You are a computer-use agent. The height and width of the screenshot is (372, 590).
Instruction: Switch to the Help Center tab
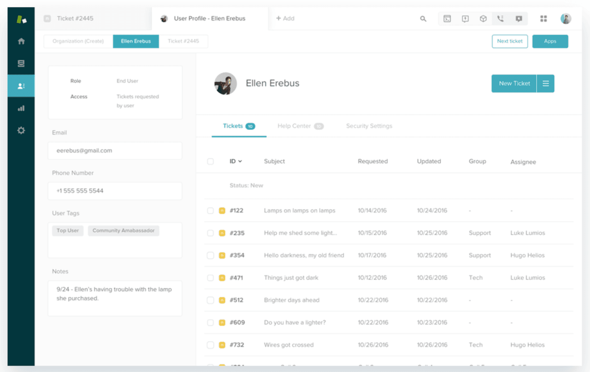tap(294, 126)
